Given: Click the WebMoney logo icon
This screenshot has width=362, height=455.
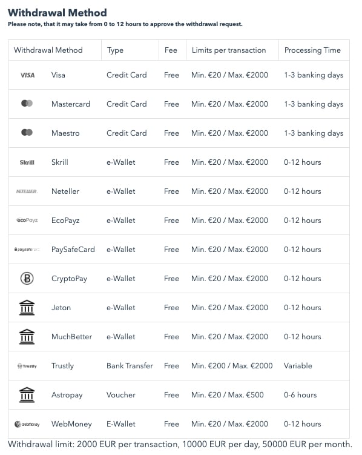Looking at the screenshot, I should click(x=27, y=424).
